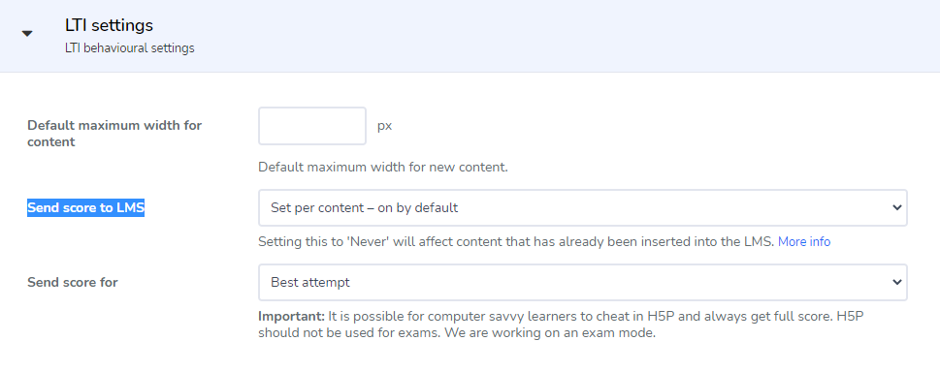Open the Send score for dropdown
The image size is (940, 372).
[583, 282]
